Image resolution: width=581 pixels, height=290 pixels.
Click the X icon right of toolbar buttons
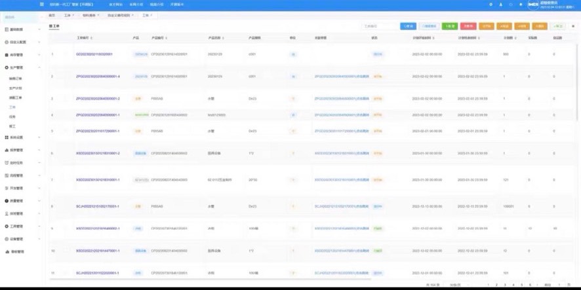[x=573, y=26]
